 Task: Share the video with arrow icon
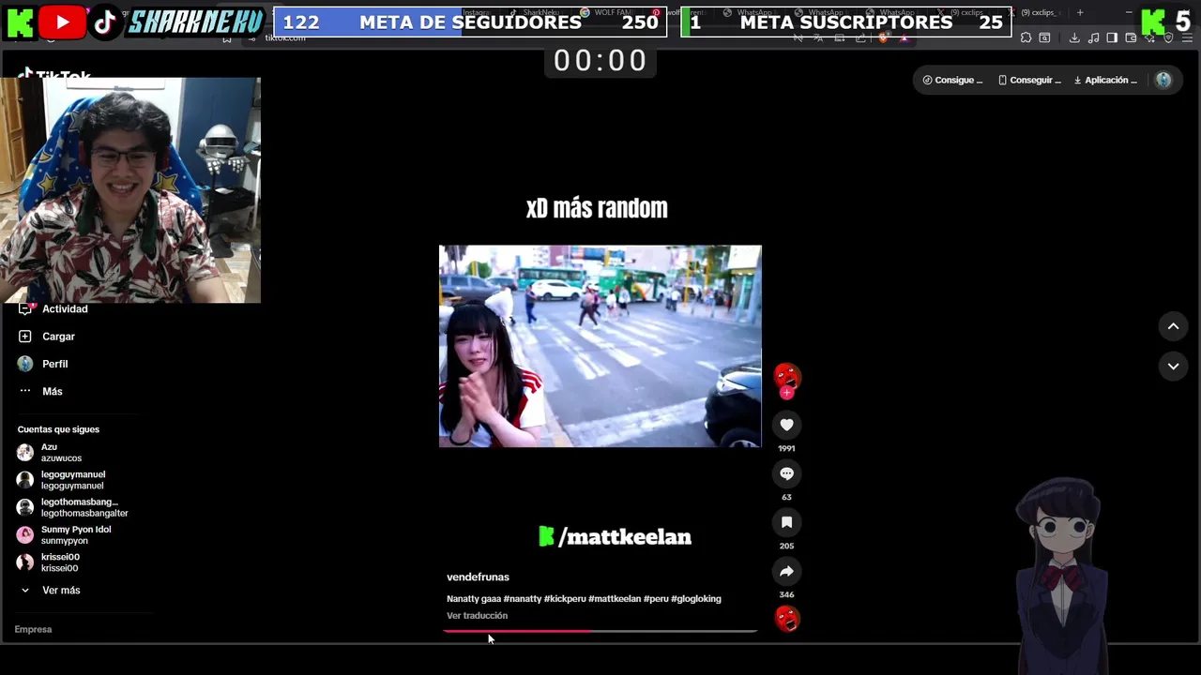[x=786, y=571]
